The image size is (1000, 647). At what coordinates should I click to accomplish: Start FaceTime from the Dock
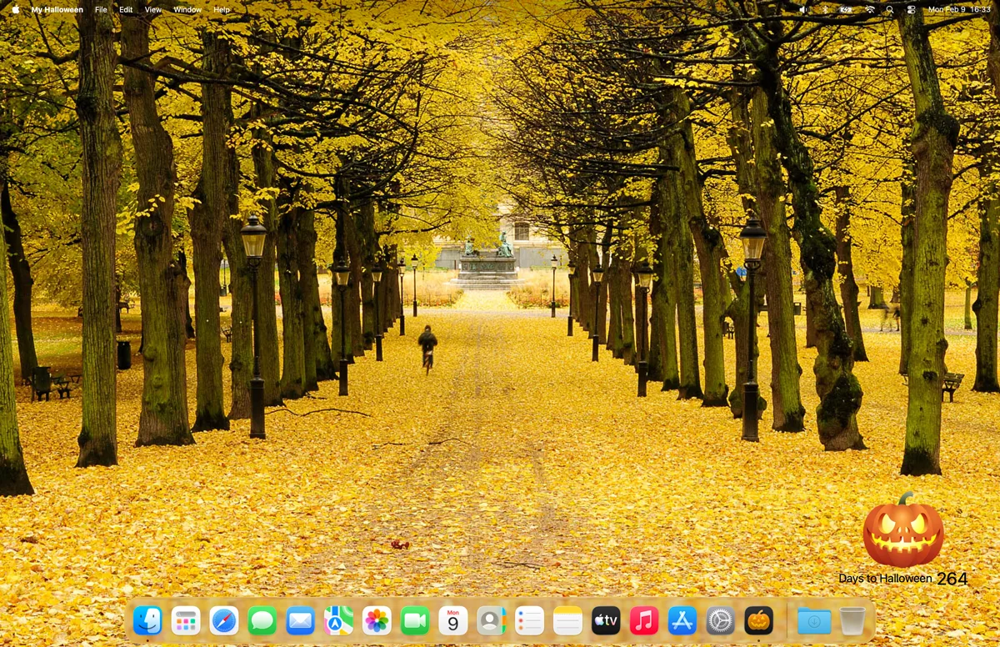click(x=415, y=620)
